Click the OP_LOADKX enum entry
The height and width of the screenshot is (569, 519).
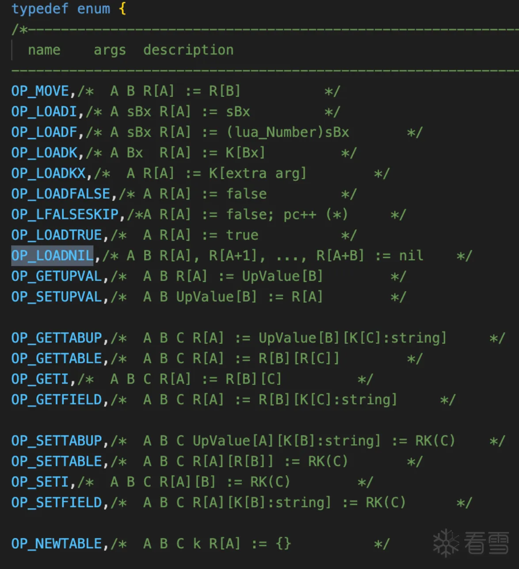[x=49, y=173]
